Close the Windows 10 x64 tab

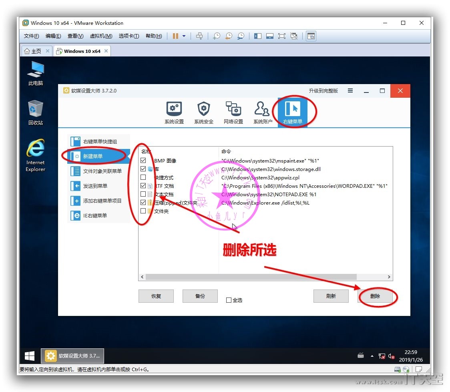click(x=106, y=51)
